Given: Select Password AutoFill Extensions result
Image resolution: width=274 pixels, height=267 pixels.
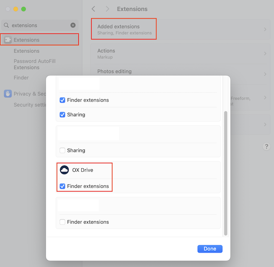Looking at the screenshot, I should pyautogui.click(x=35, y=64).
